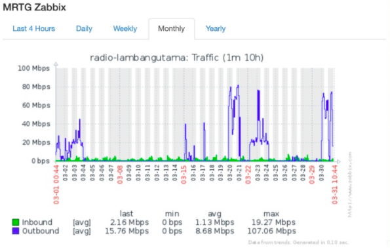390x248 pixels.
Task: Click the Outbound avg value 8.68 Mbps
Action: [x=214, y=231]
